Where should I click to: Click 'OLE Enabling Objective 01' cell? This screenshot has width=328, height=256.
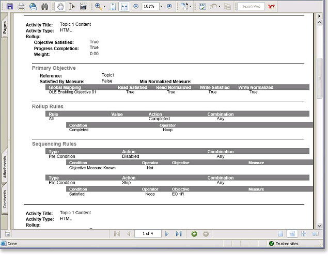(72, 92)
